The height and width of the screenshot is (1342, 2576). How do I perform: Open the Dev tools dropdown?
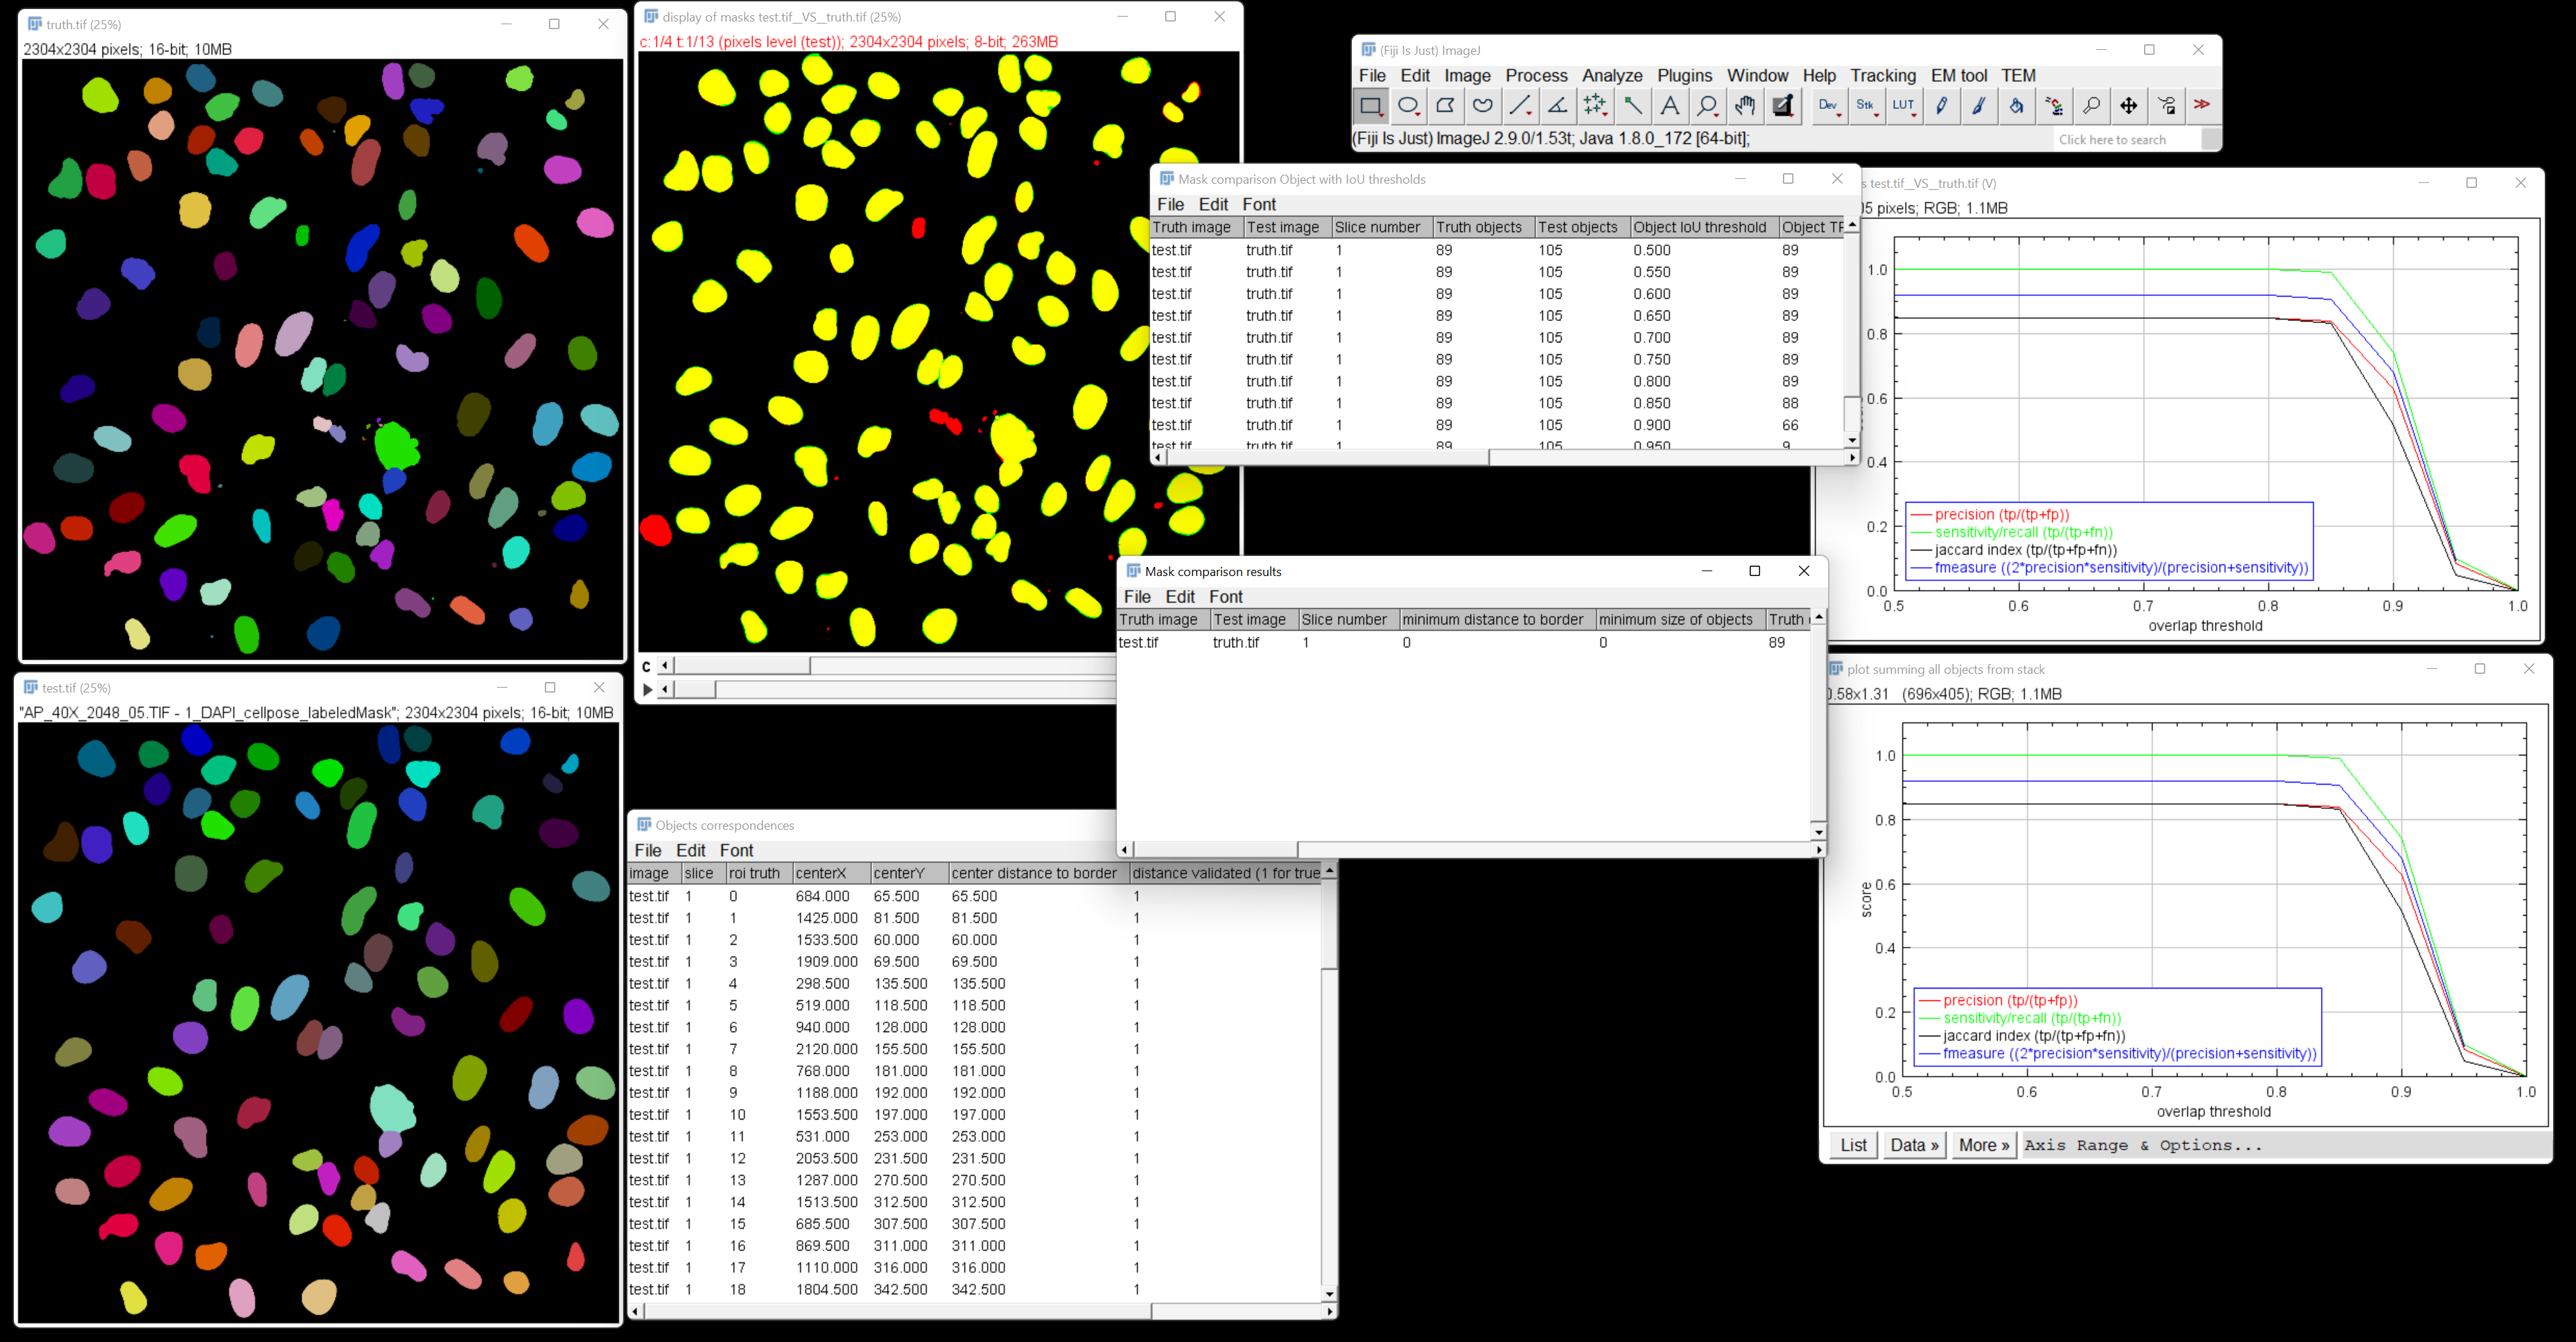1828,105
